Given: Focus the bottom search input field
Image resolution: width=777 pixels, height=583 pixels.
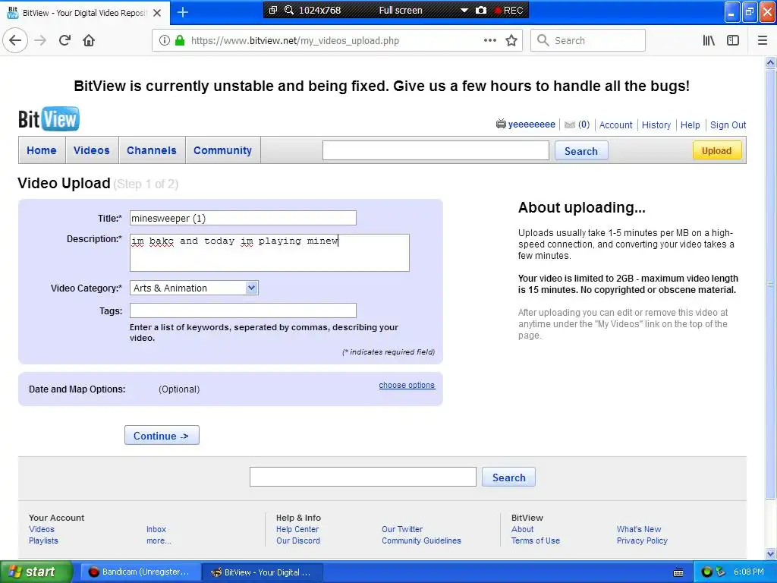Looking at the screenshot, I should point(363,477).
